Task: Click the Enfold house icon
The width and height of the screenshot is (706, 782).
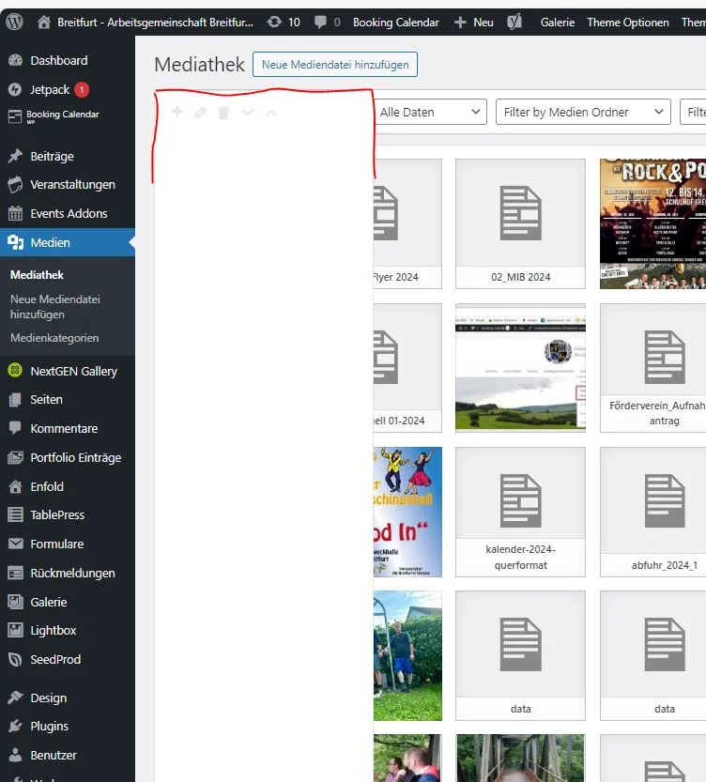Action: (x=15, y=486)
